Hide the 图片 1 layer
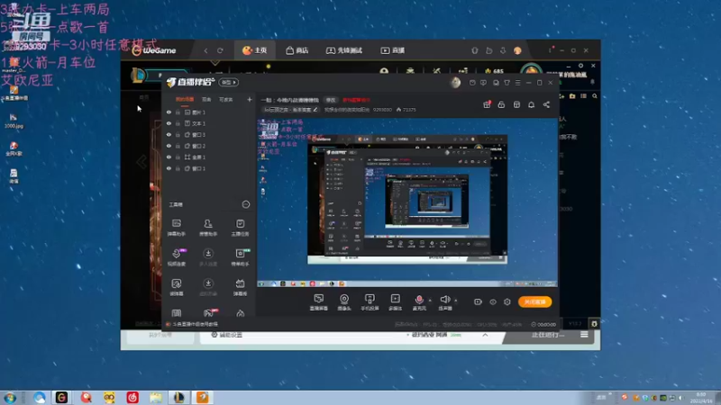This screenshot has height=405, width=721. tap(169, 112)
